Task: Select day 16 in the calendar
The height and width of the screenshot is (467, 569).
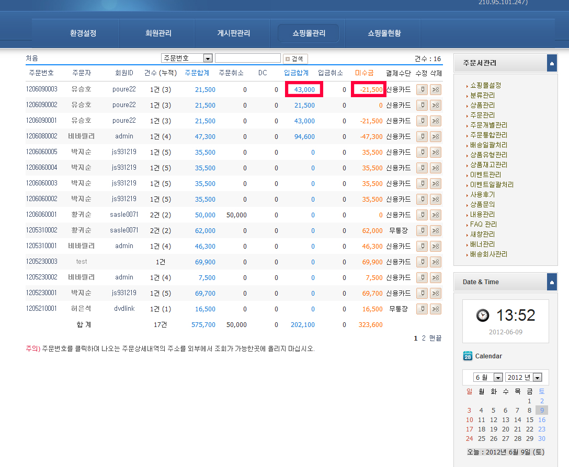Action: (542, 420)
